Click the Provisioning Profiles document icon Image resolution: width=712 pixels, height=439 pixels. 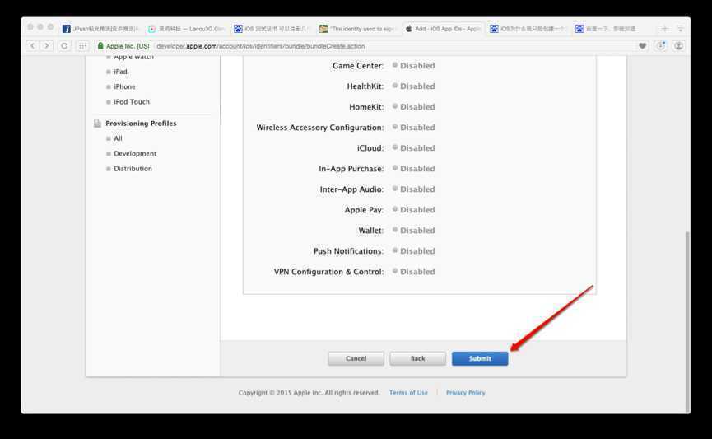coord(97,124)
